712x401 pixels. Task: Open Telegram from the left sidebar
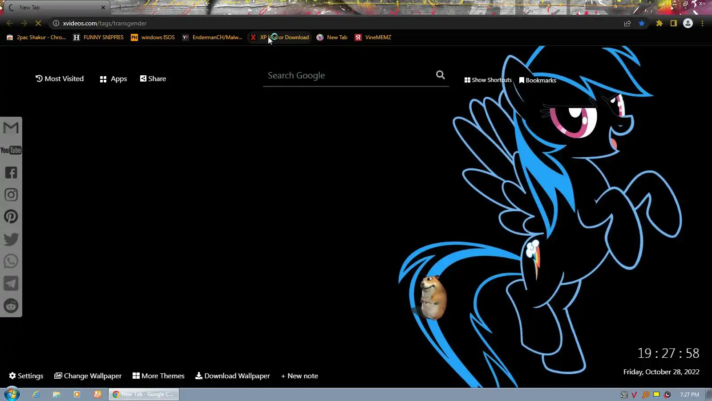(11, 283)
